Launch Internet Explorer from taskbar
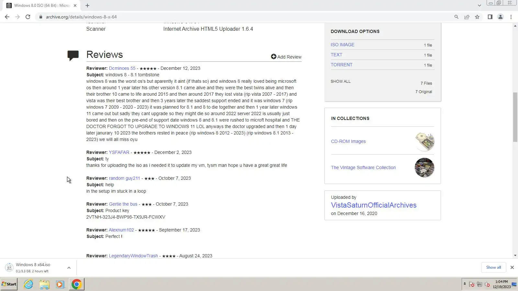 (x=28, y=284)
